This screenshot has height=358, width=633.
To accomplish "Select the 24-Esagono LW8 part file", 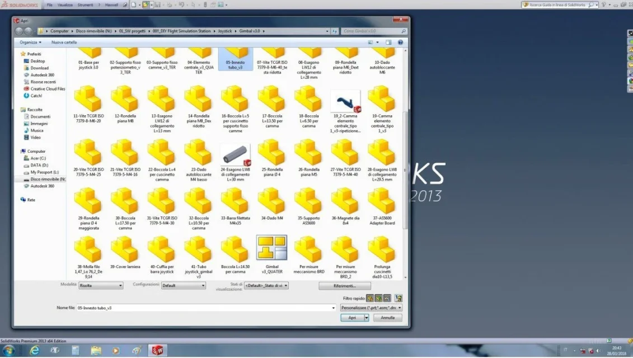I will coord(236,155).
